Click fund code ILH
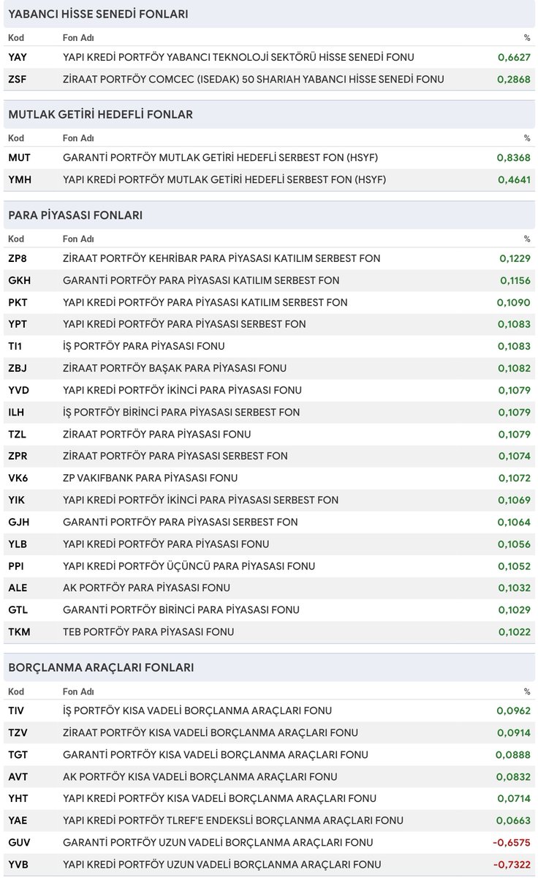 18,412
